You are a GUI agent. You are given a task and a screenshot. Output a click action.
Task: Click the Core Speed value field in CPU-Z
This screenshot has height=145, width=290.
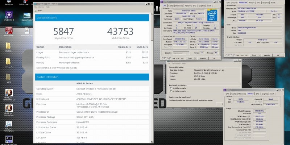coord(180,39)
